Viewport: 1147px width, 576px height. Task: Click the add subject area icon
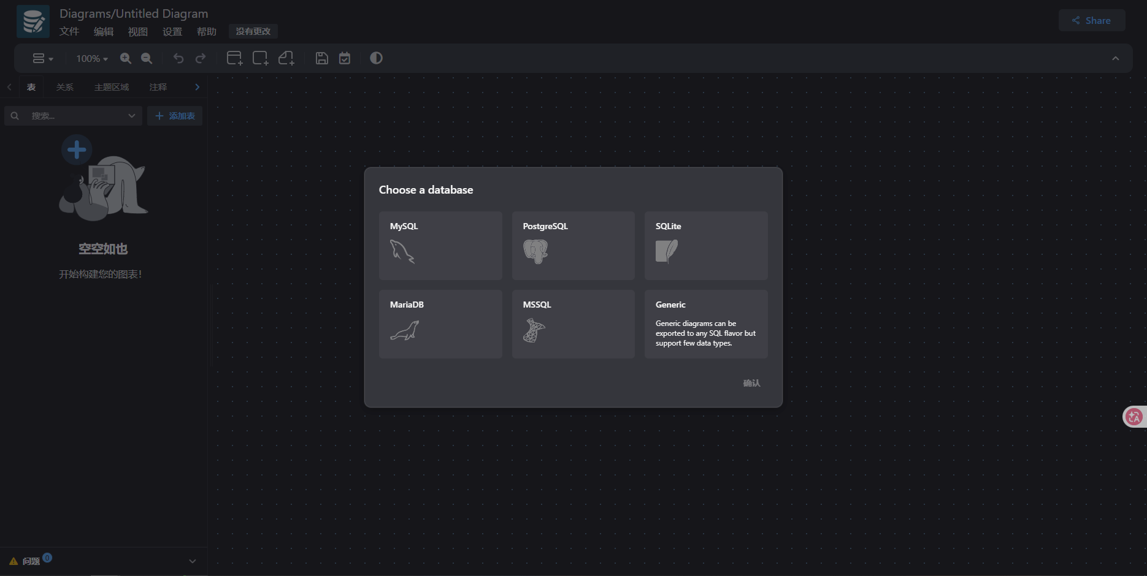click(260, 58)
